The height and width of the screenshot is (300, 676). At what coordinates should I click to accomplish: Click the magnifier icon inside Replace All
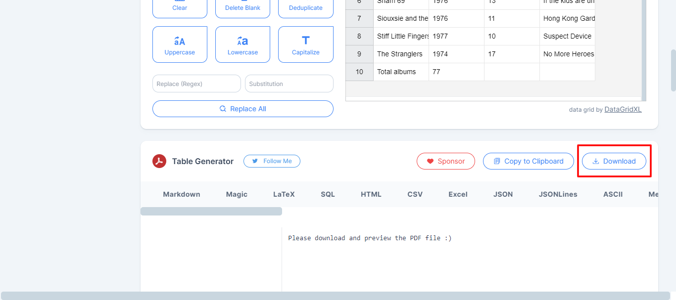pyautogui.click(x=224, y=109)
